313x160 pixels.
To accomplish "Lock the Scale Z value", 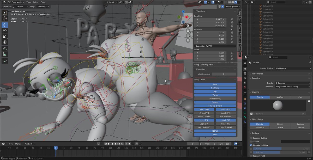I will pos(232,59).
